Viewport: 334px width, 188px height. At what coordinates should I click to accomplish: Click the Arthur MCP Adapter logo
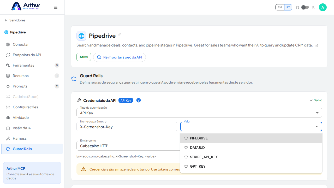click(x=26, y=6)
